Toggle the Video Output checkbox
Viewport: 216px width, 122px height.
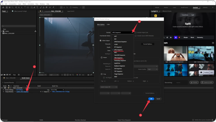(101, 40)
